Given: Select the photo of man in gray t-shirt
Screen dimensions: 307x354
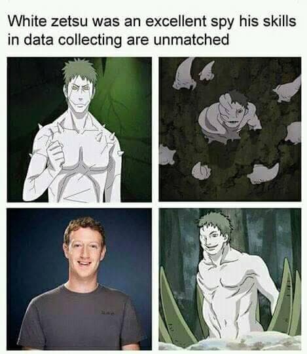Looking at the screenshot, I should 79,279.
